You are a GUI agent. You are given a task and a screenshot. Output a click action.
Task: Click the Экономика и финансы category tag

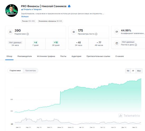click(x=50, y=21)
